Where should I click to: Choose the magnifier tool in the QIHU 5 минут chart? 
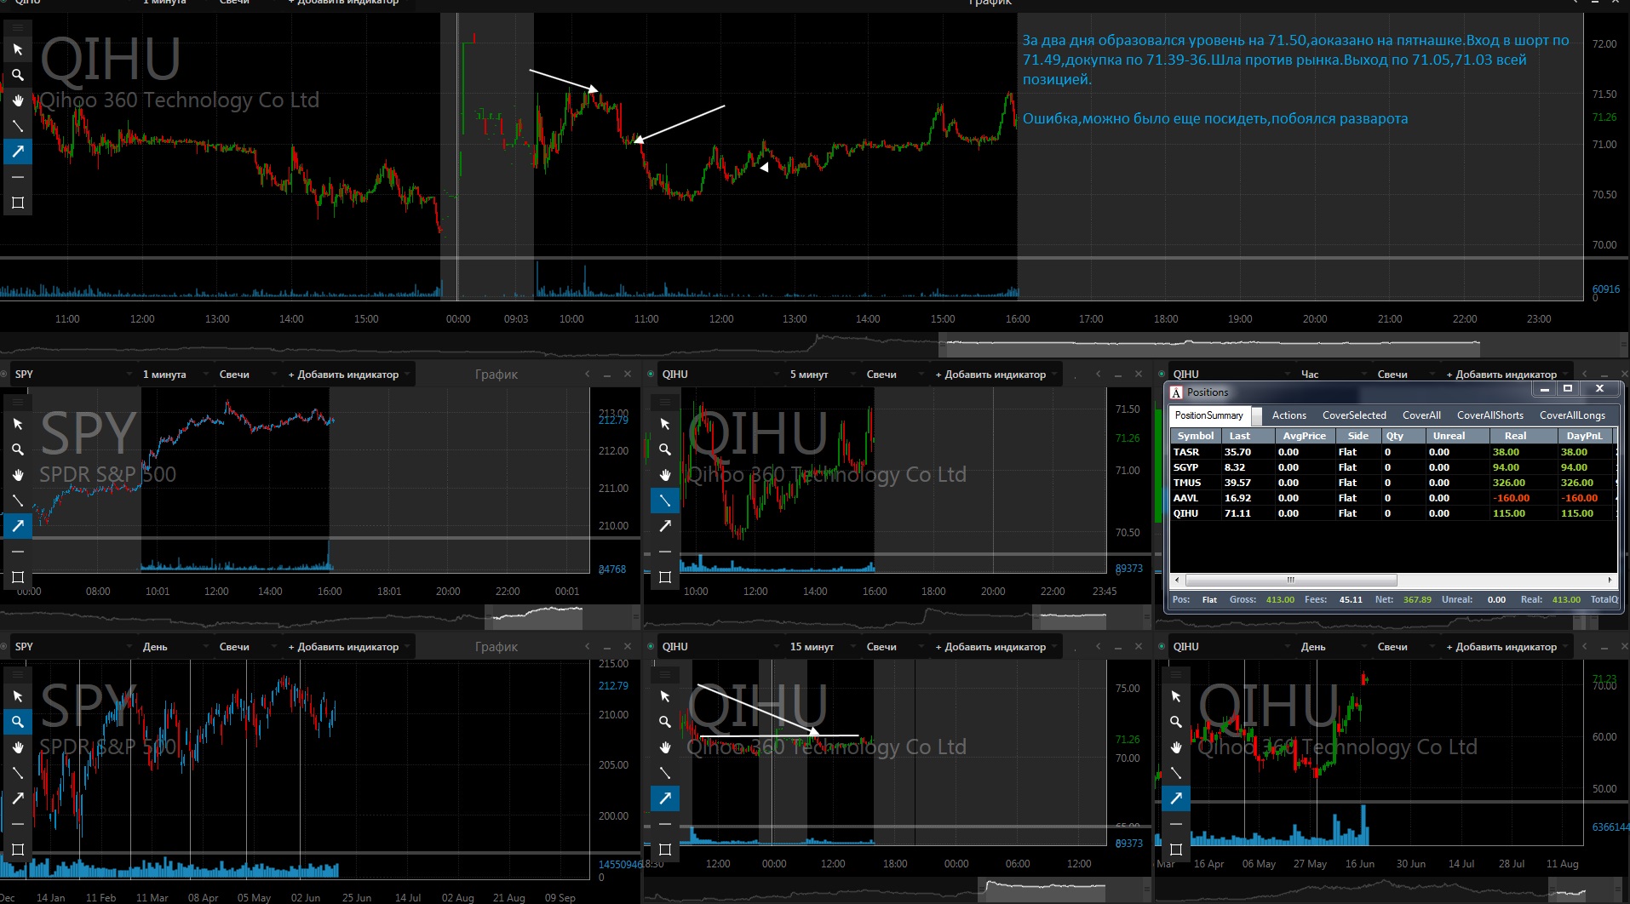pos(665,449)
